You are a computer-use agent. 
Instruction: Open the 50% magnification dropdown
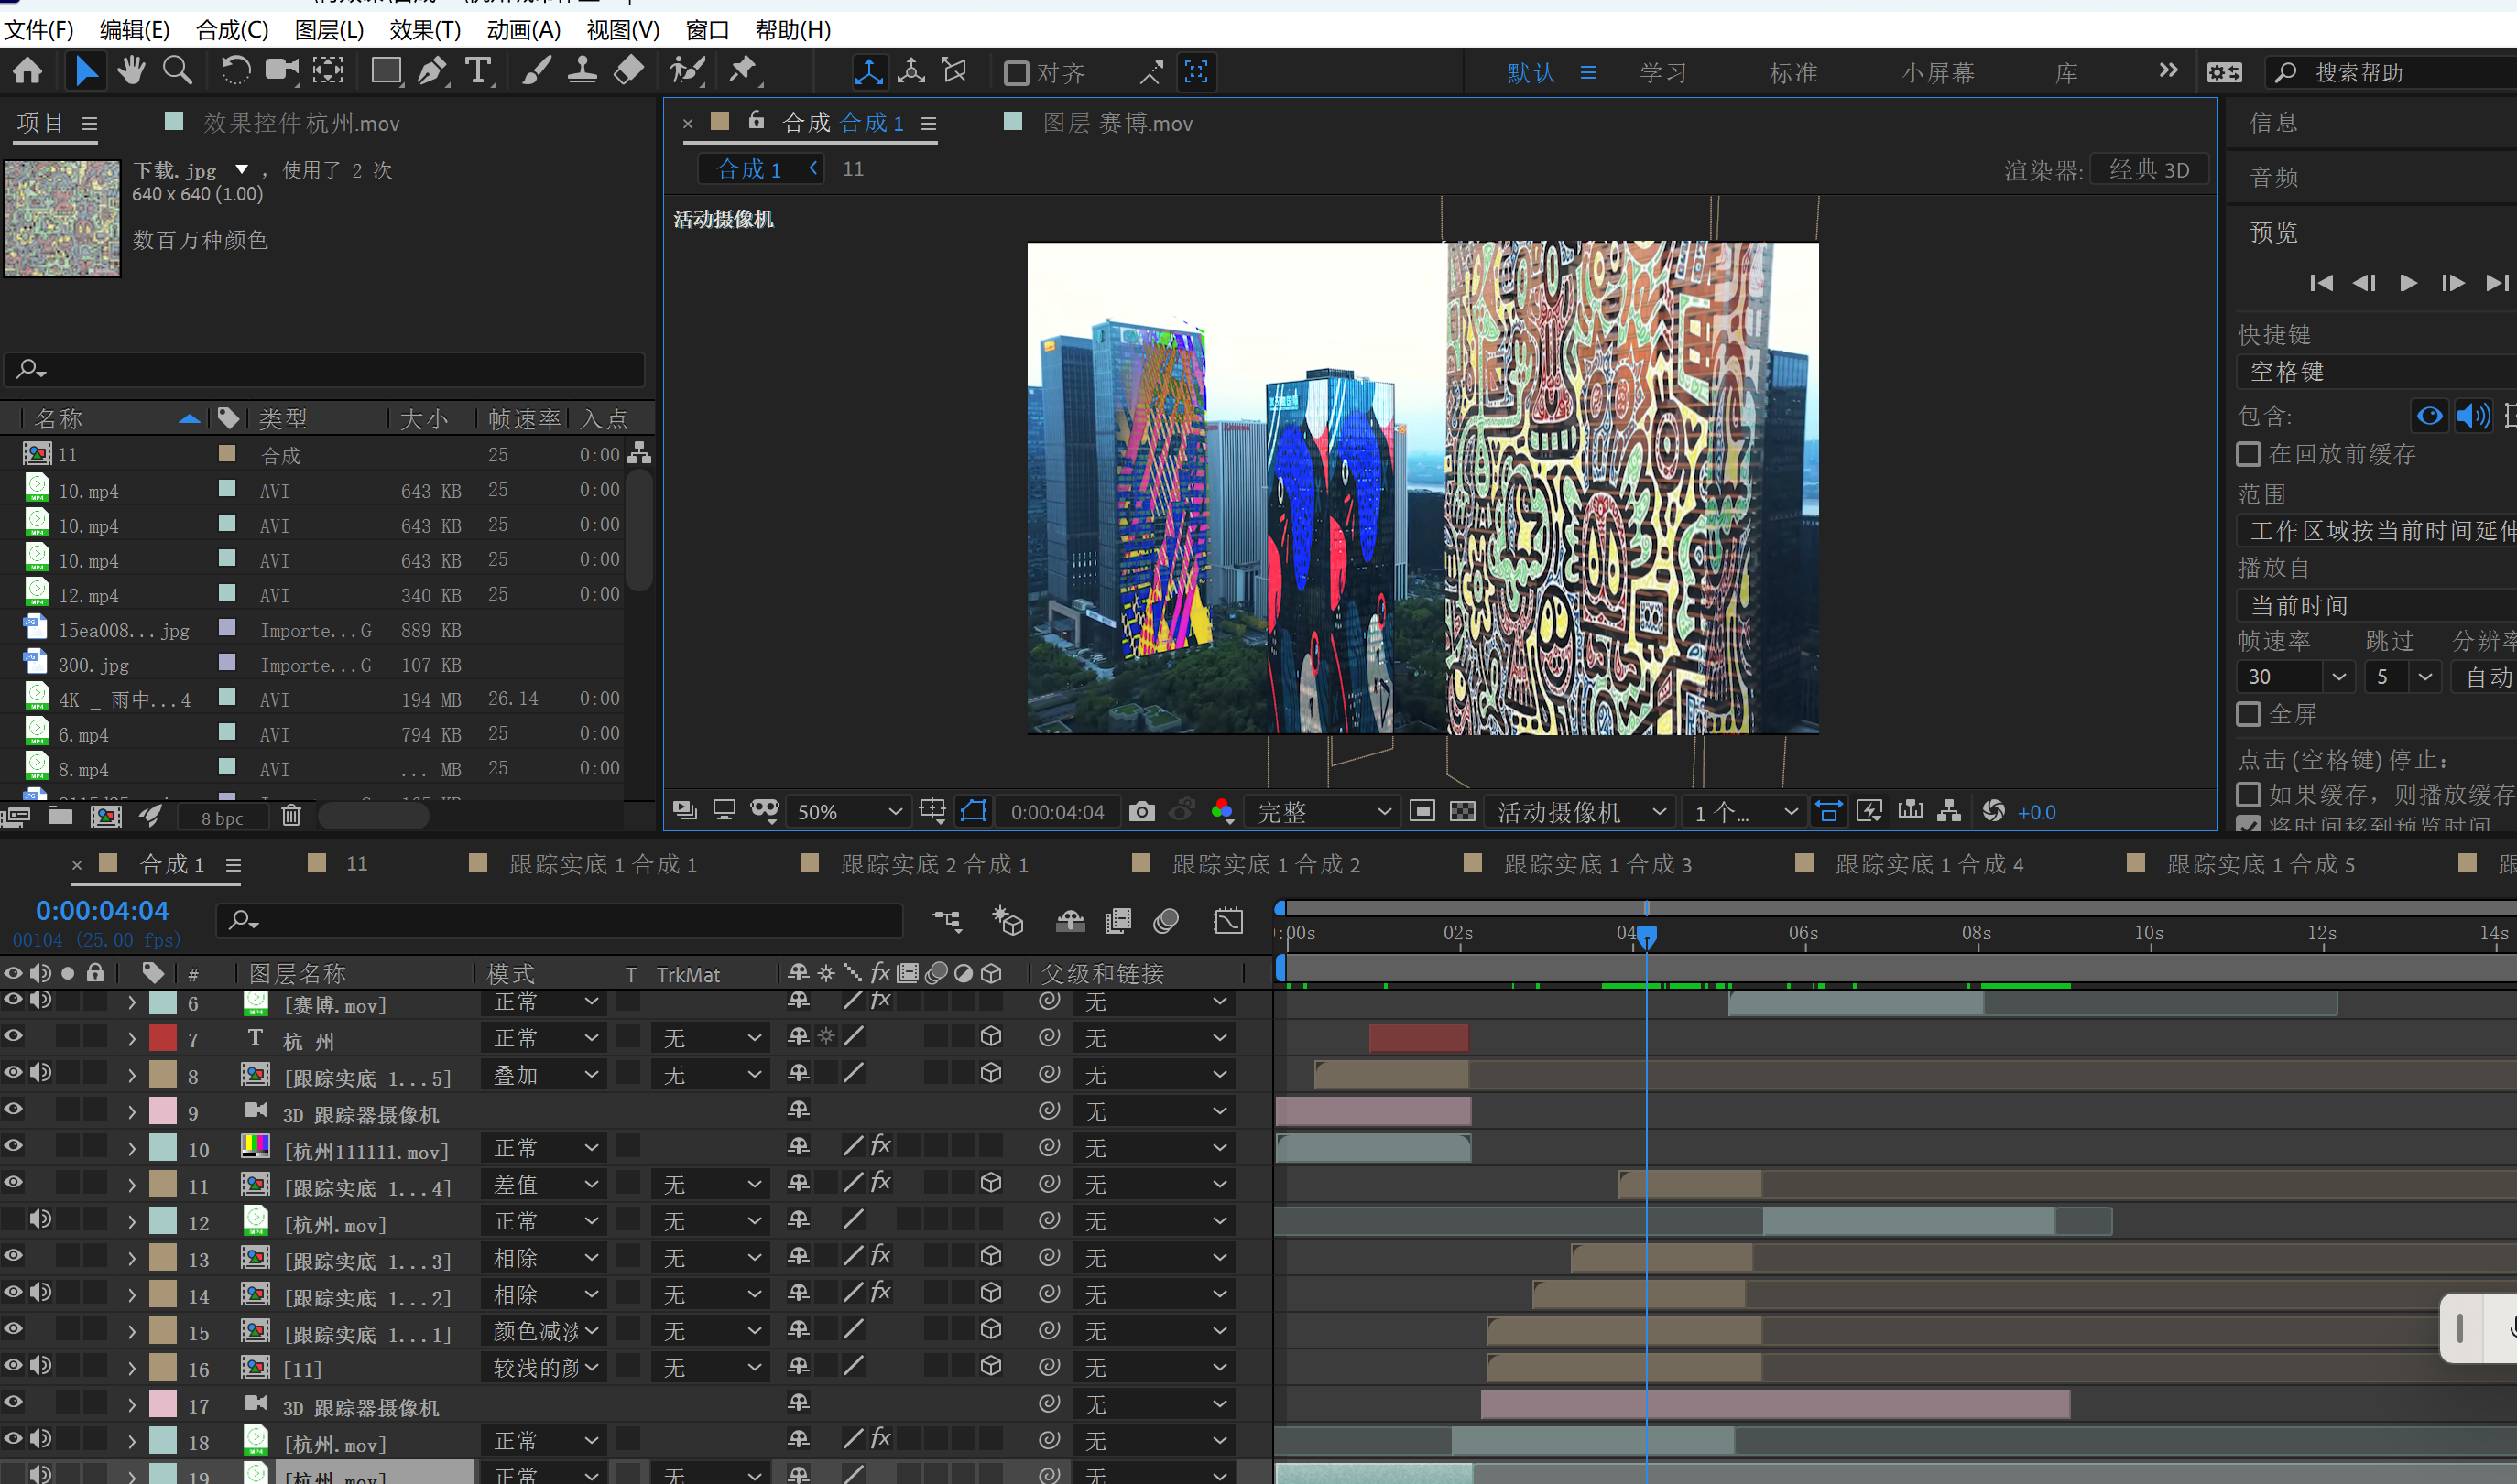[848, 811]
